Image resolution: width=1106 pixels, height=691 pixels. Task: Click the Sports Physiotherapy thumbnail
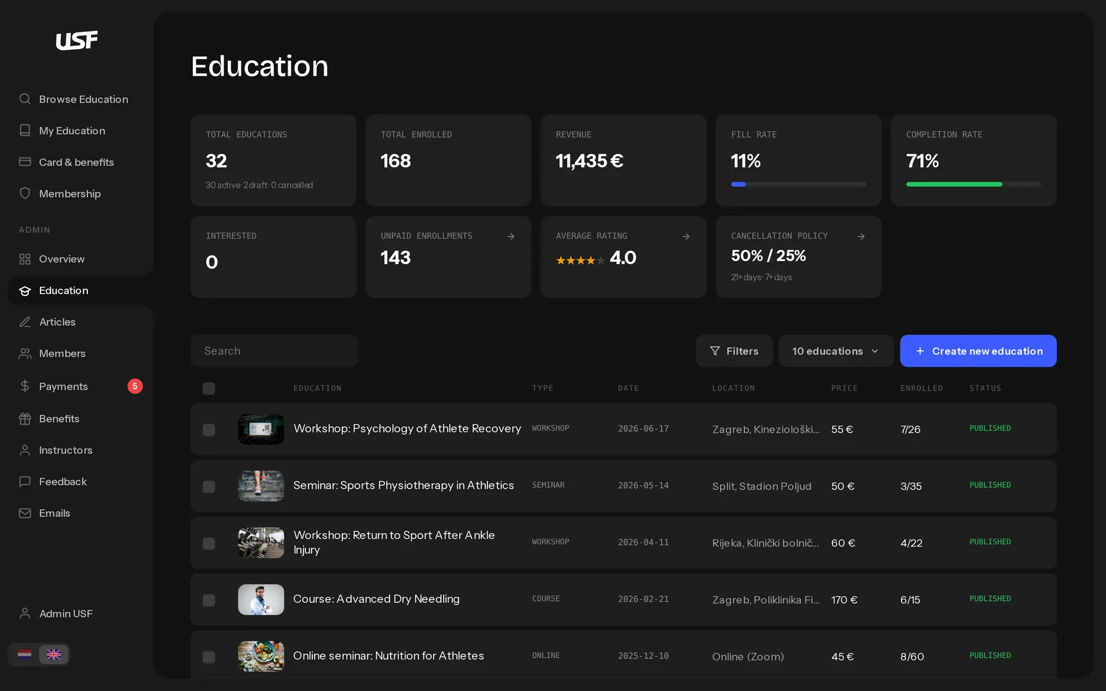coord(261,486)
